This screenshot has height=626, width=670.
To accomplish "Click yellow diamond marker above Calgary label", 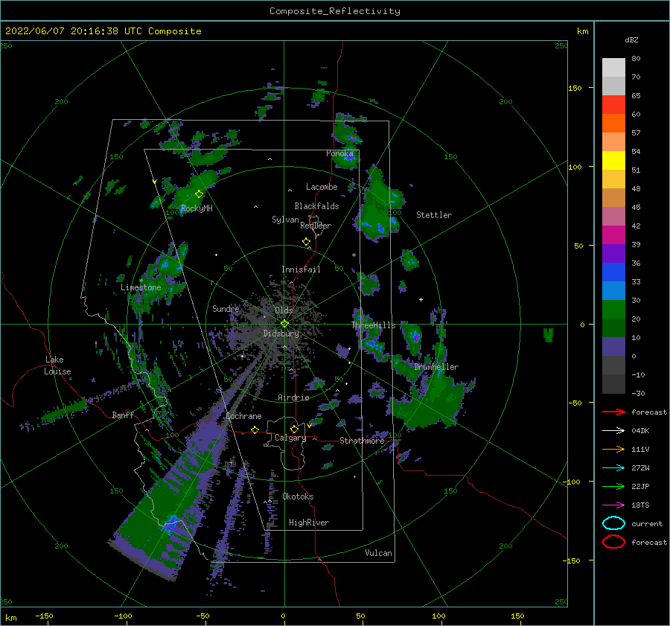I will (294, 429).
